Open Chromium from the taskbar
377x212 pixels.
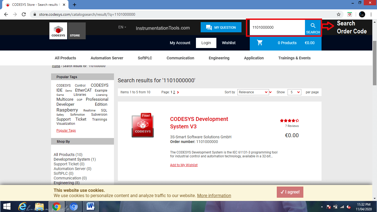(x=73, y=206)
